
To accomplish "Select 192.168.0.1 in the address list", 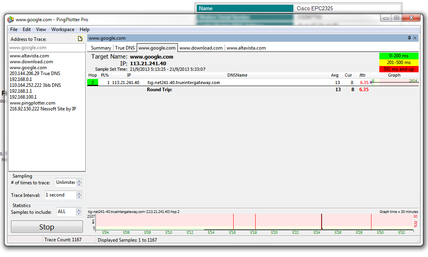I will (21, 79).
